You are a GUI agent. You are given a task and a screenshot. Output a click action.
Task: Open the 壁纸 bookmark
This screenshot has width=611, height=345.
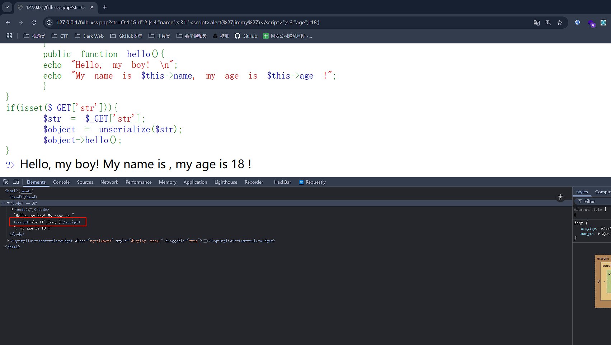point(221,36)
